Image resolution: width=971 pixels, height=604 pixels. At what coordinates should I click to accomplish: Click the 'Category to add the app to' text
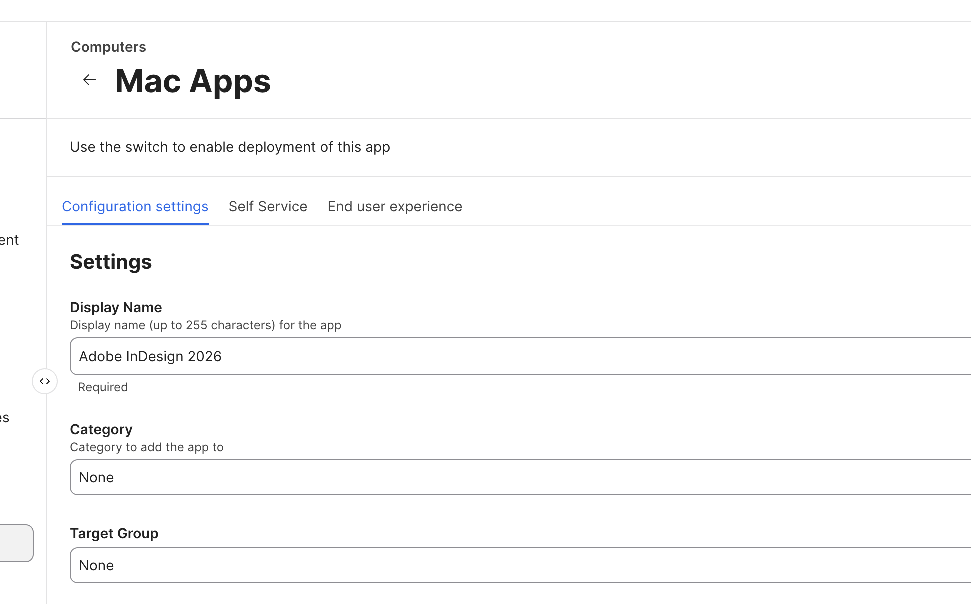click(x=147, y=447)
